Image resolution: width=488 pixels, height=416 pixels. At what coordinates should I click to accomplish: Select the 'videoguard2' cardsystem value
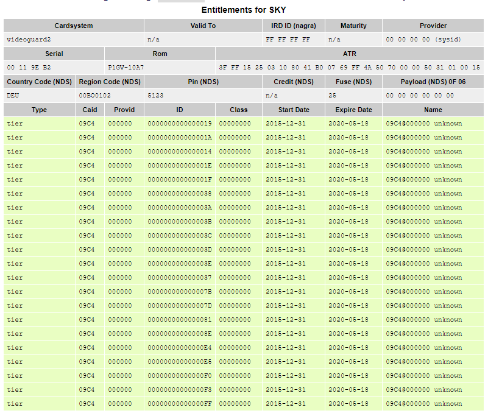point(29,40)
